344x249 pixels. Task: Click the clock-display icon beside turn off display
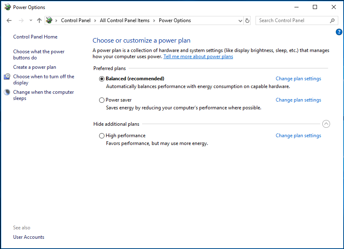point(7,77)
